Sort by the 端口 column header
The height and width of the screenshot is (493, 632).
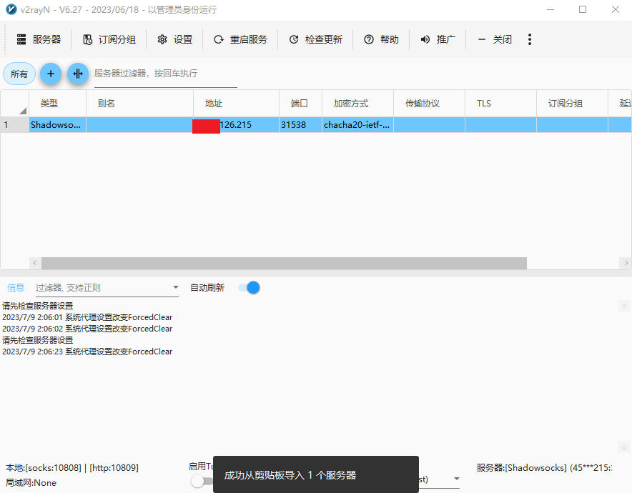(300, 104)
